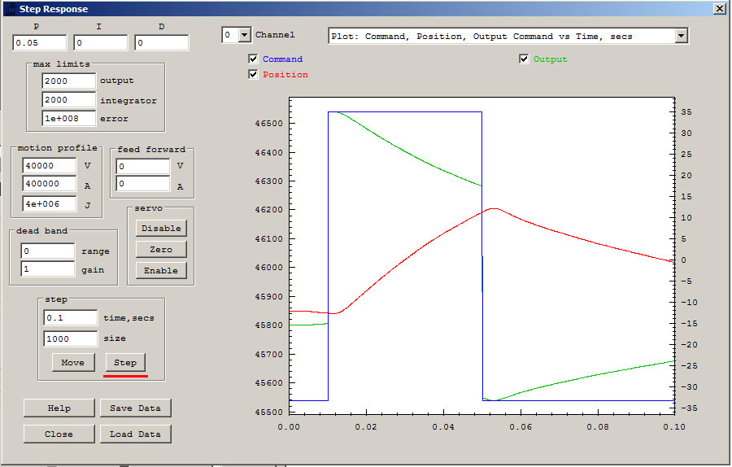The width and height of the screenshot is (732, 467).
Task: Click the Move button
Action: [73, 362]
